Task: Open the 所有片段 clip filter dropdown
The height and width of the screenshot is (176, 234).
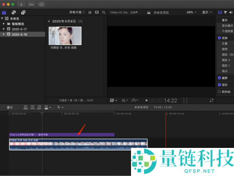Action: click(77, 12)
